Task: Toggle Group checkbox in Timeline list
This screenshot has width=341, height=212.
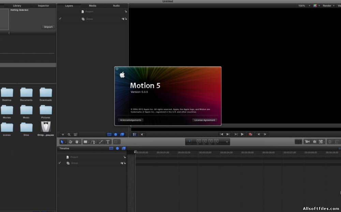Action: (x=60, y=163)
